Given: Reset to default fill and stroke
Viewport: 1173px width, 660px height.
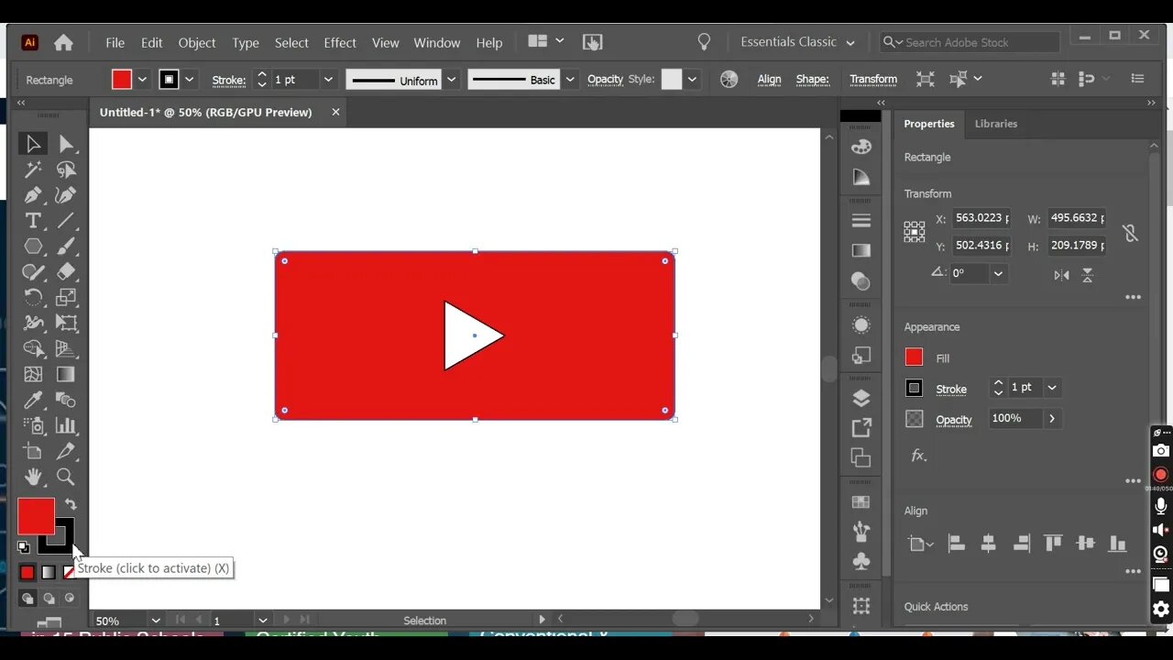Looking at the screenshot, I should pos(24,547).
